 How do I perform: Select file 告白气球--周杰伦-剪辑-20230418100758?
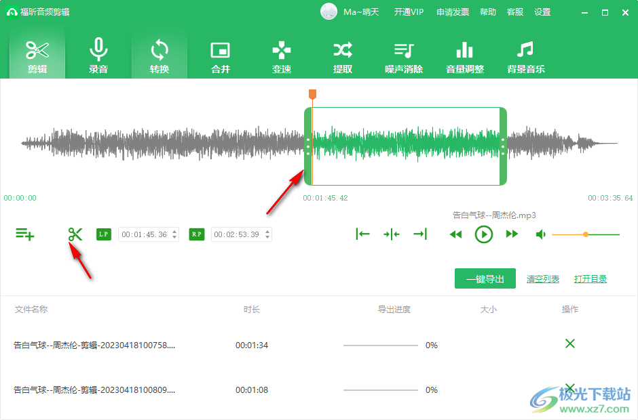[x=94, y=345]
